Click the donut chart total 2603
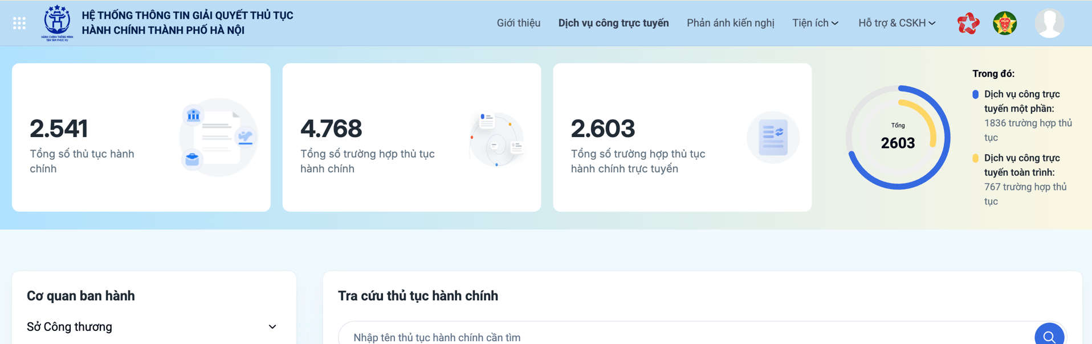The width and height of the screenshot is (1092, 344). (x=898, y=138)
